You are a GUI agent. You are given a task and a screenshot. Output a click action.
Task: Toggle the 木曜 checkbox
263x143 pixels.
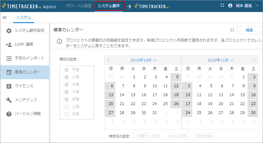[x=66, y=92]
